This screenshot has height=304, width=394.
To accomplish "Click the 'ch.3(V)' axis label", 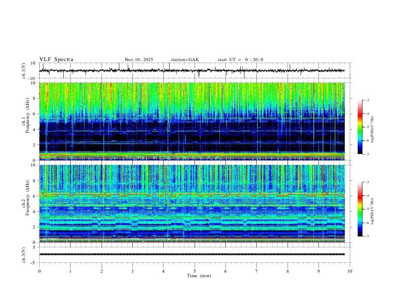I will click(x=24, y=255).
